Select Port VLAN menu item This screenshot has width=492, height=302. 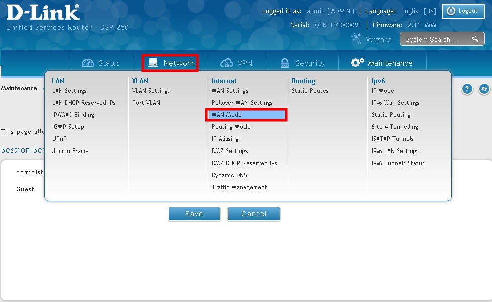(146, 103)
